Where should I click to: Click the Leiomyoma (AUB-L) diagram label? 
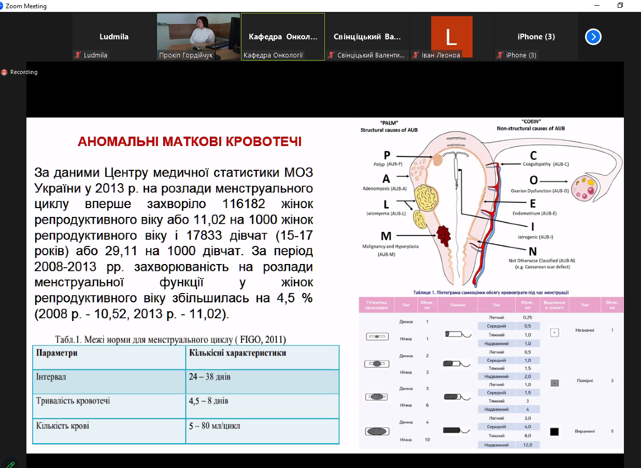point(386,213)
